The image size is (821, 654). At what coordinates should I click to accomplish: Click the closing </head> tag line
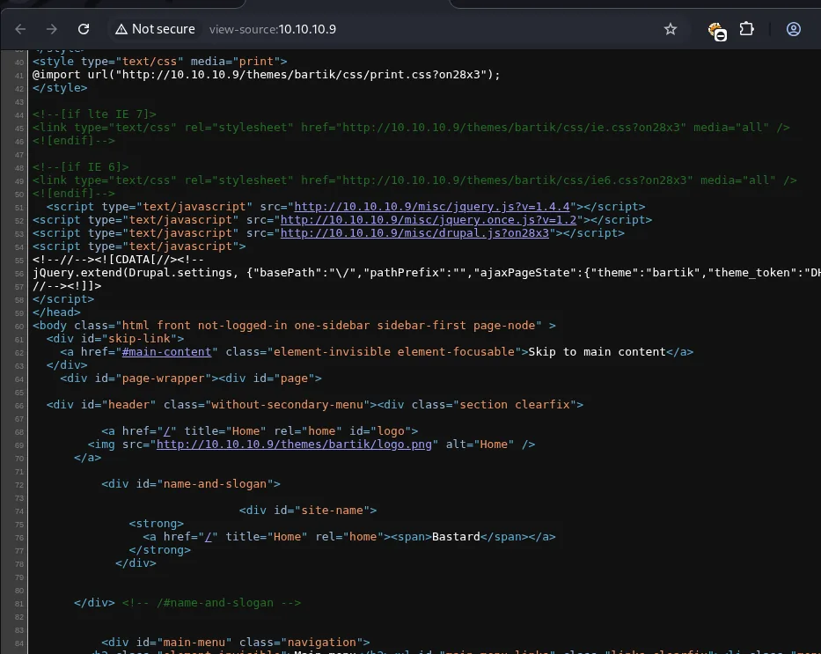[x=56, y=312]
